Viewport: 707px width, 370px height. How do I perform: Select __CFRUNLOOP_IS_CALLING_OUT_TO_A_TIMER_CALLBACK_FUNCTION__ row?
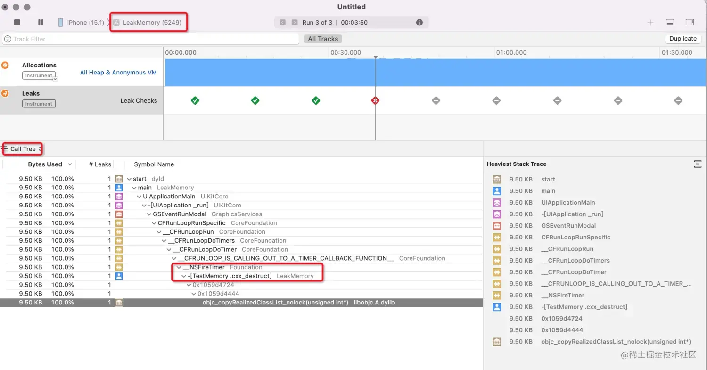241,258
